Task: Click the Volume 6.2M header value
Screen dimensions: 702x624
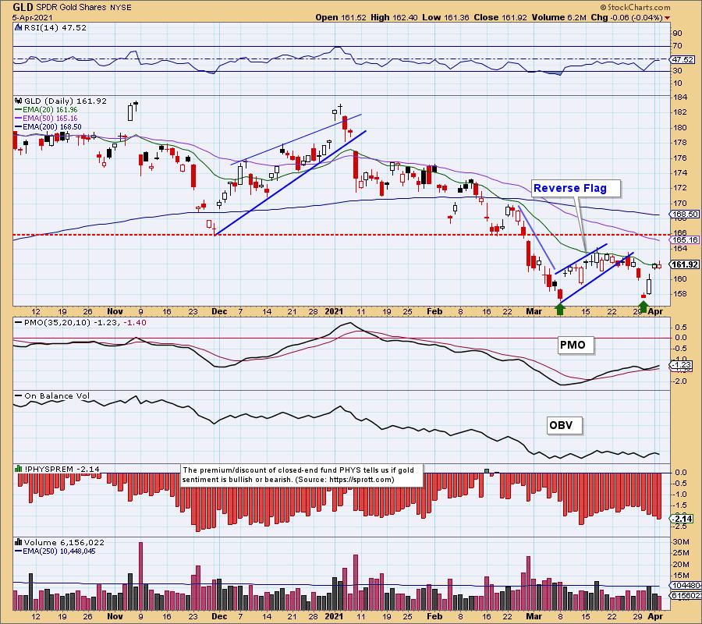Action: click(558, 17)
